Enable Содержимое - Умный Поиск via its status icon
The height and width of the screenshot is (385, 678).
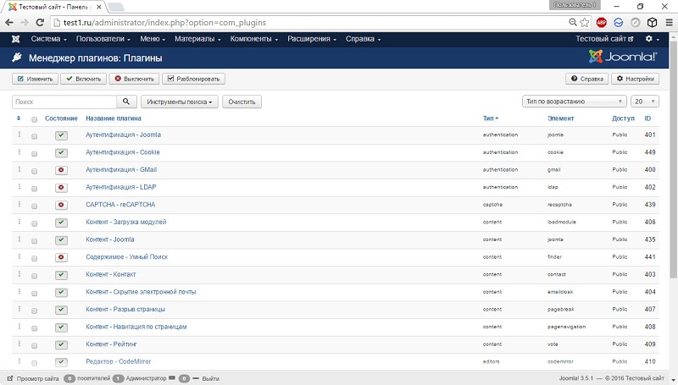coord(61,257)
